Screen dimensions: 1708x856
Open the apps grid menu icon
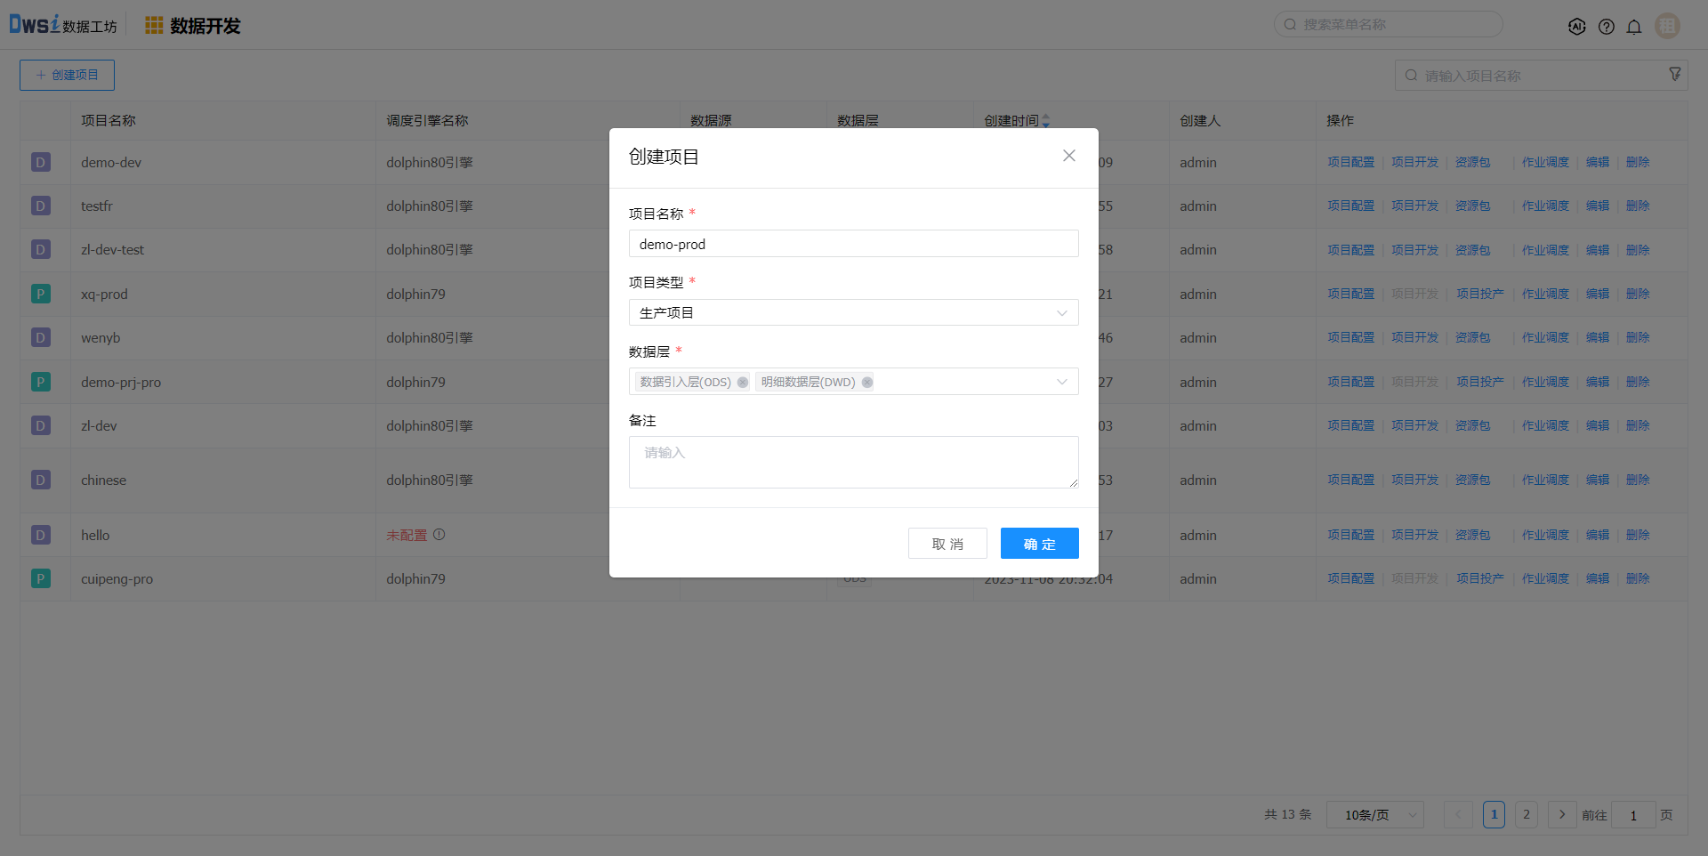coord(154,26)
